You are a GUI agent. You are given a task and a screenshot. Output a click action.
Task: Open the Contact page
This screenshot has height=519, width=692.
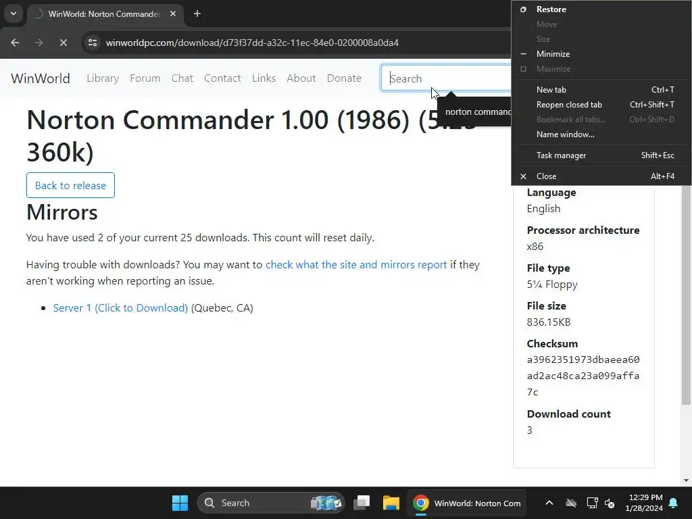click(x=222, y=78)
